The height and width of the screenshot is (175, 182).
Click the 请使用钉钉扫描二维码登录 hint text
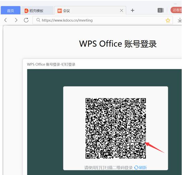[109, 168]
